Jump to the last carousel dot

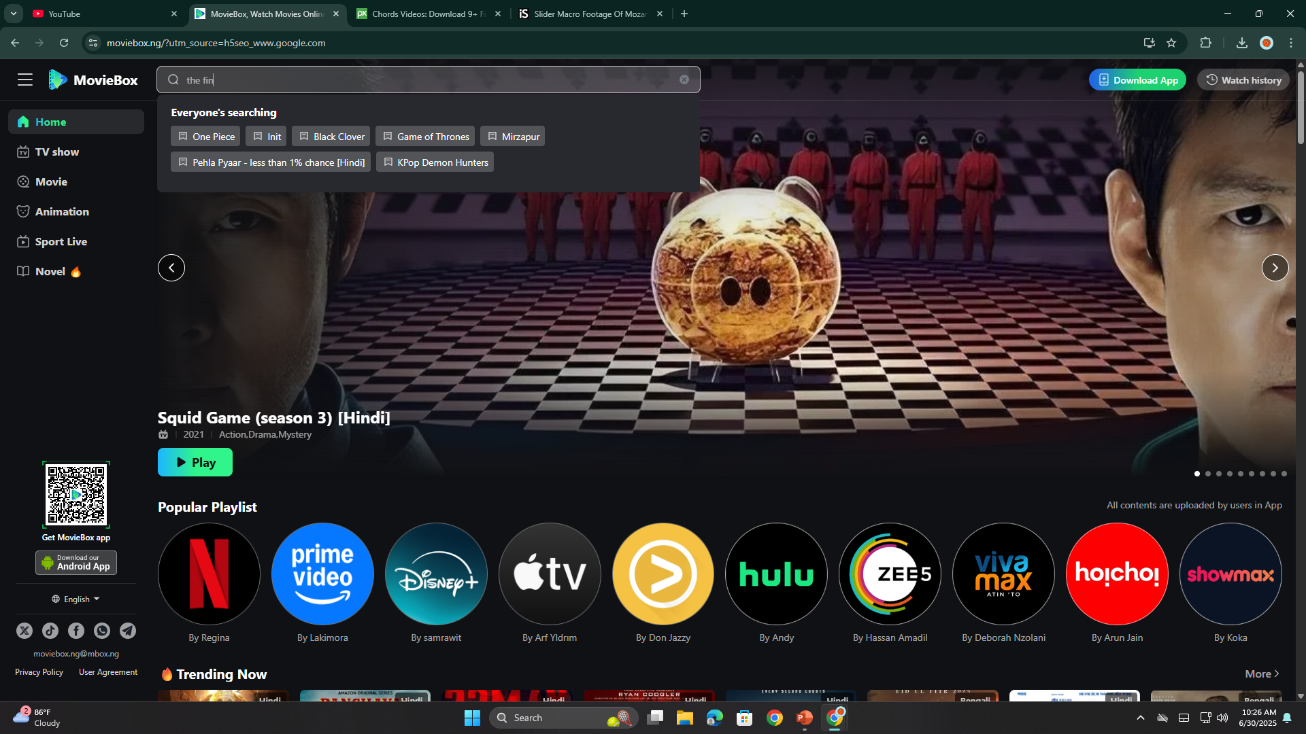click(1284, 474)
